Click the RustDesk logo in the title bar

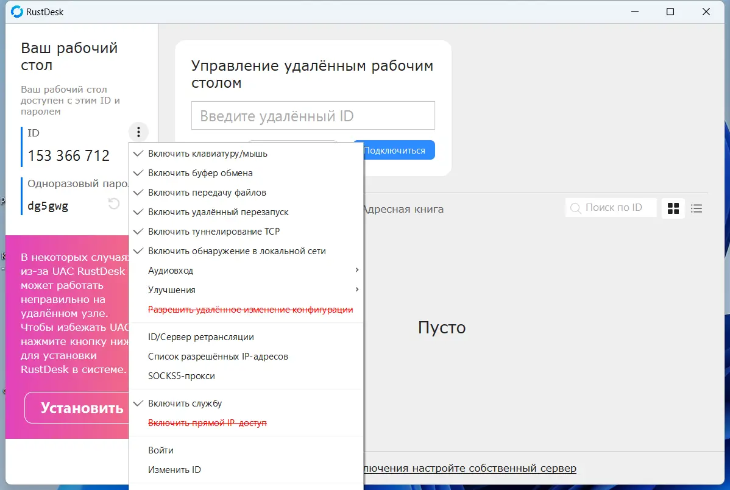17,12
